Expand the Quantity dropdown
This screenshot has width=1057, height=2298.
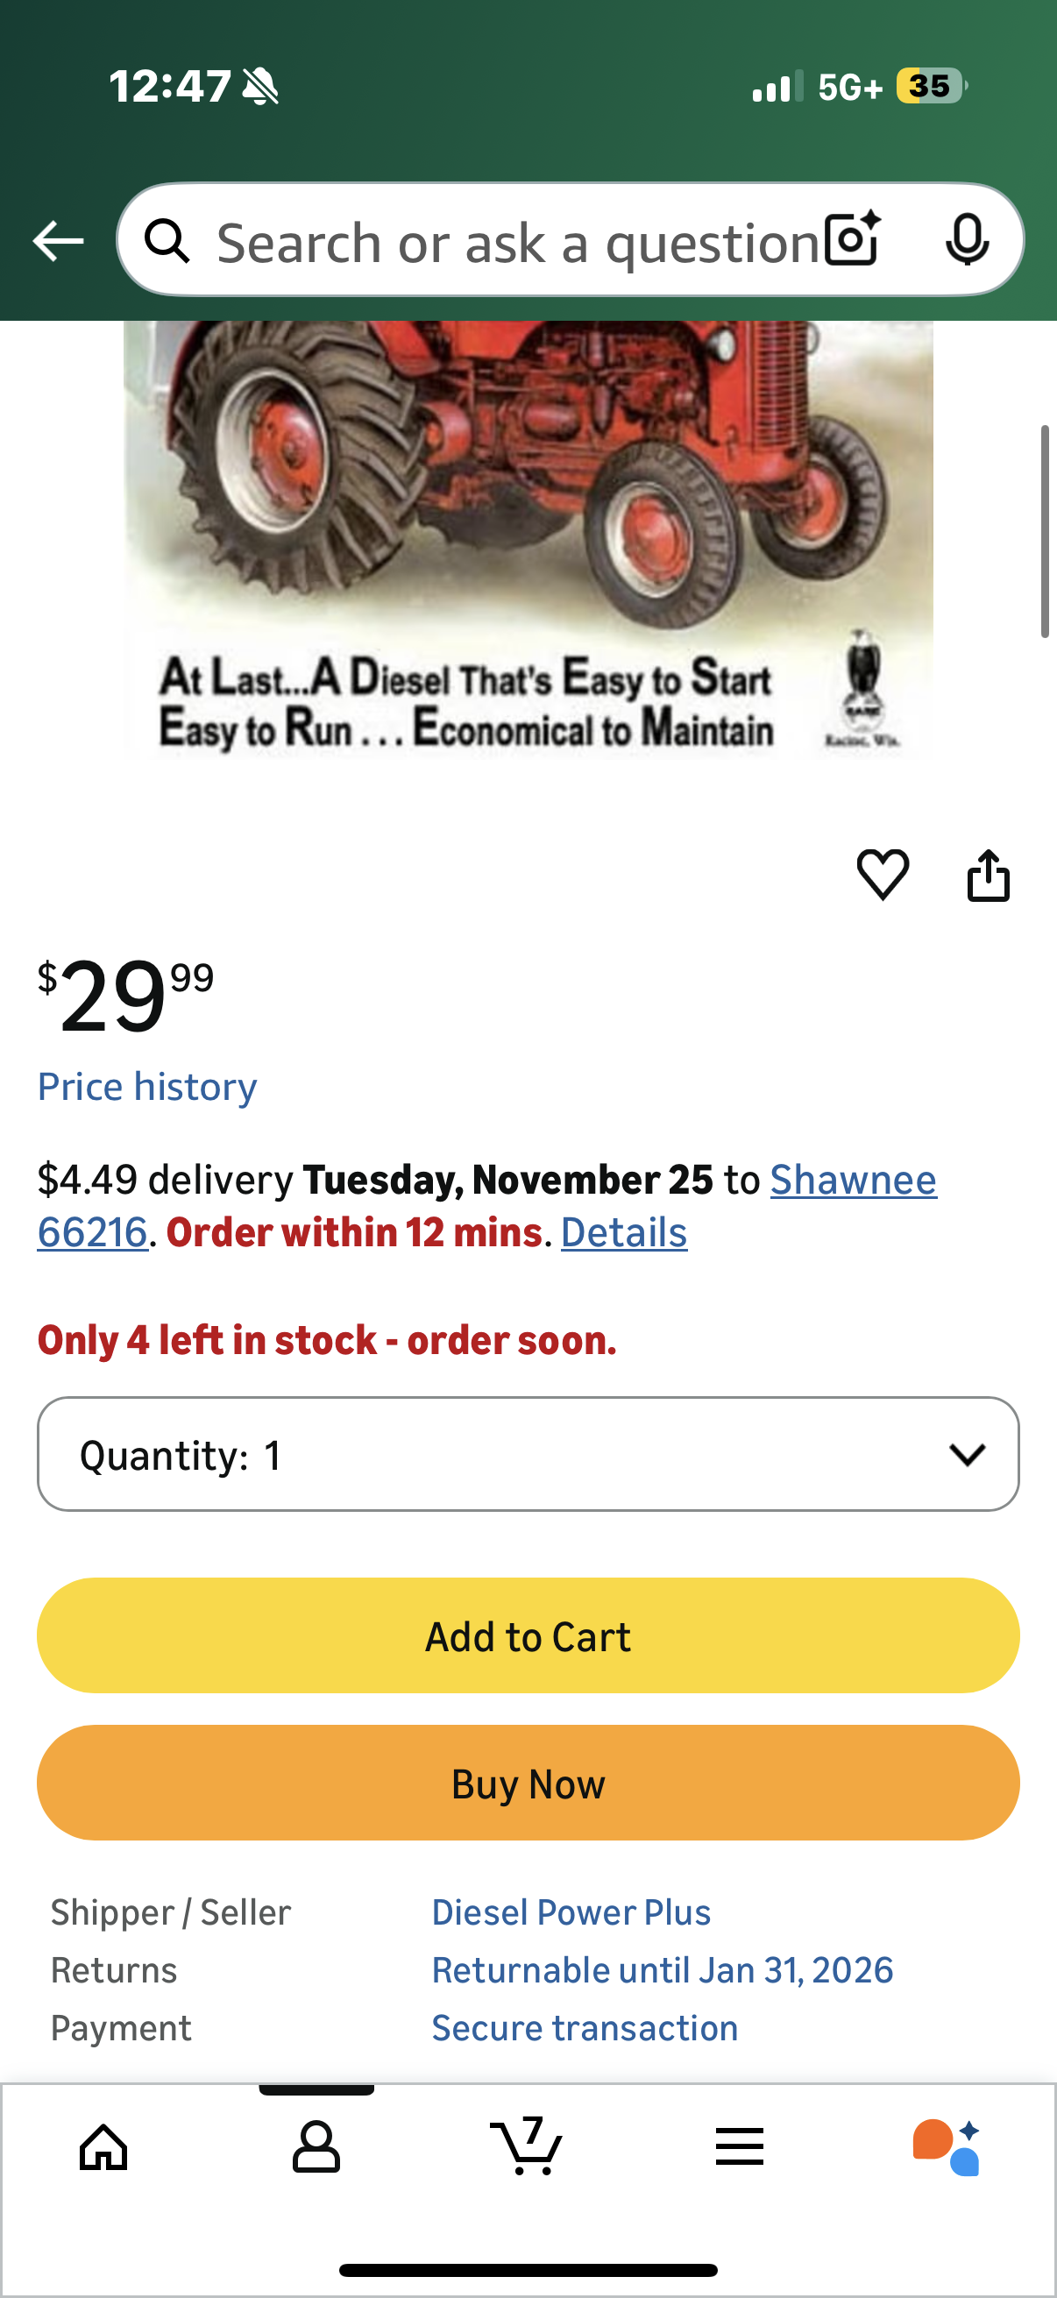[528, 1454]
